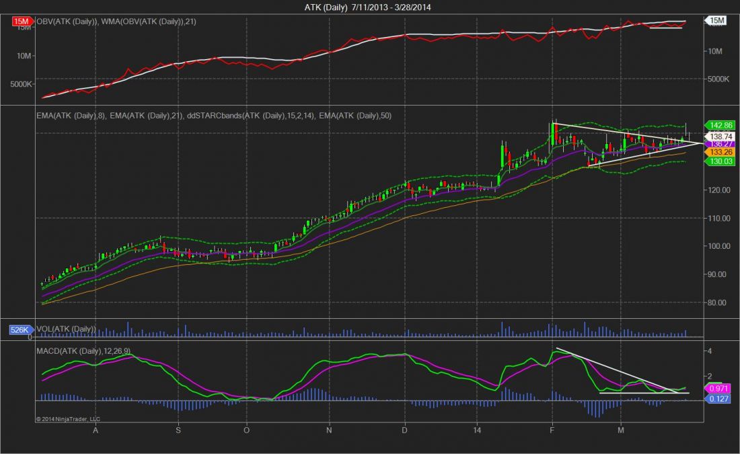The width and height of the screenshot is (740, 454).
Task: Click the blue 0.127 MACD histogram marker
Action: (717, 399)
